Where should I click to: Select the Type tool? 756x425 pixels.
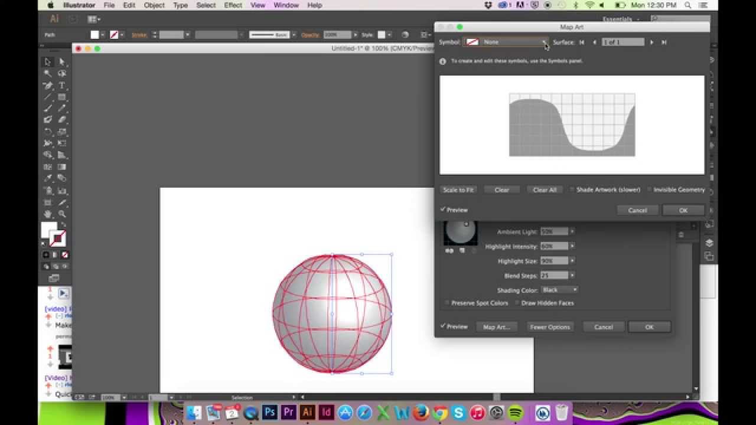click(62, 86)
